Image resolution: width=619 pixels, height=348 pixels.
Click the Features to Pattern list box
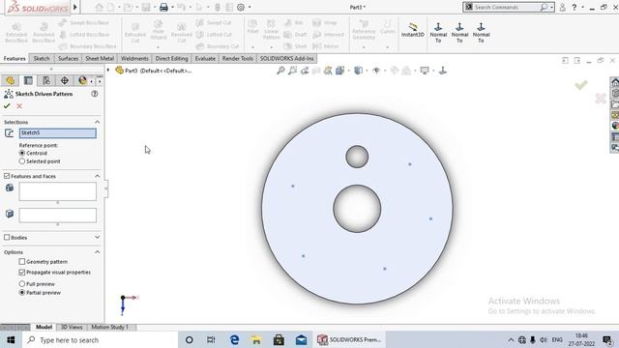58,191
